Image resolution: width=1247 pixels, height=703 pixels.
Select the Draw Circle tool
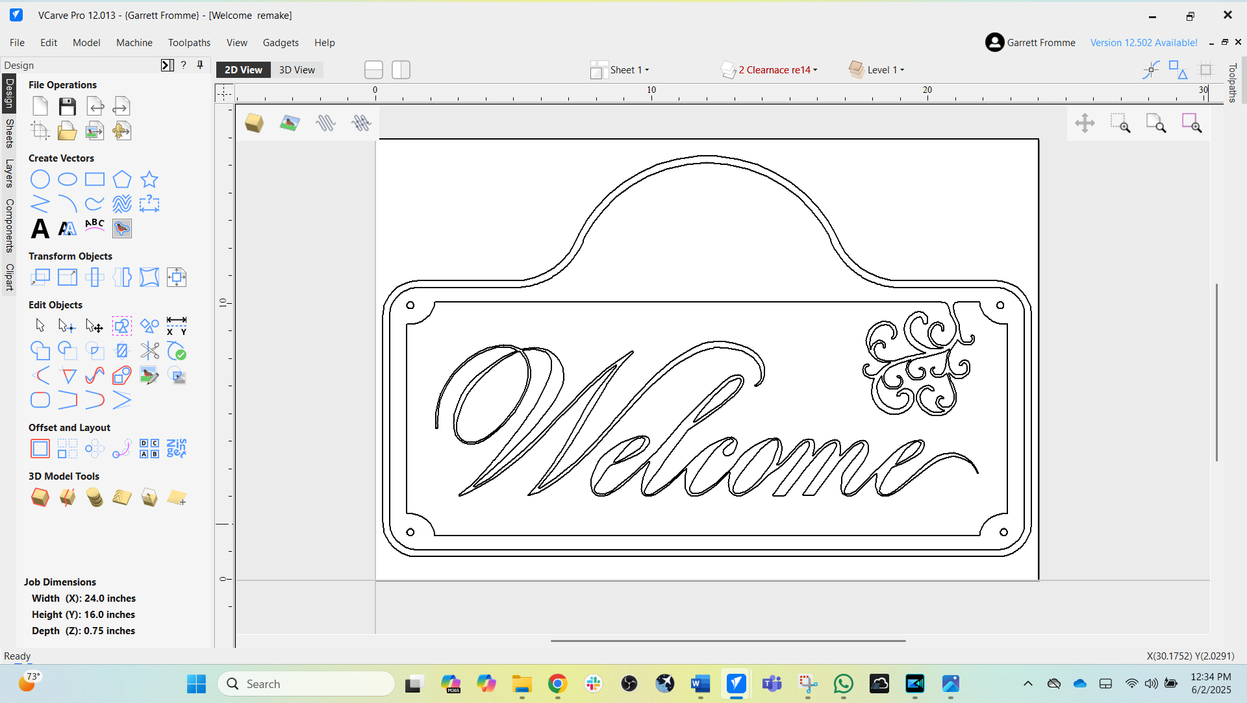pyautogui.click(x=40, y=179)
